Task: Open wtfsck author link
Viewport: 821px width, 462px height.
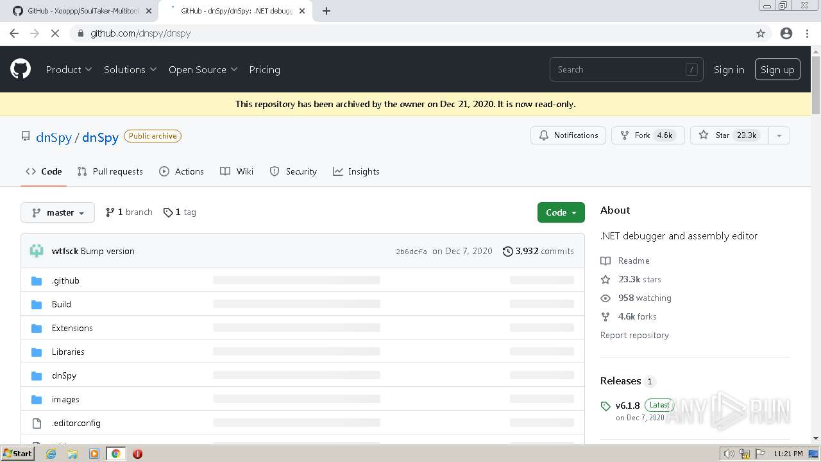Action: click(65, 251)
